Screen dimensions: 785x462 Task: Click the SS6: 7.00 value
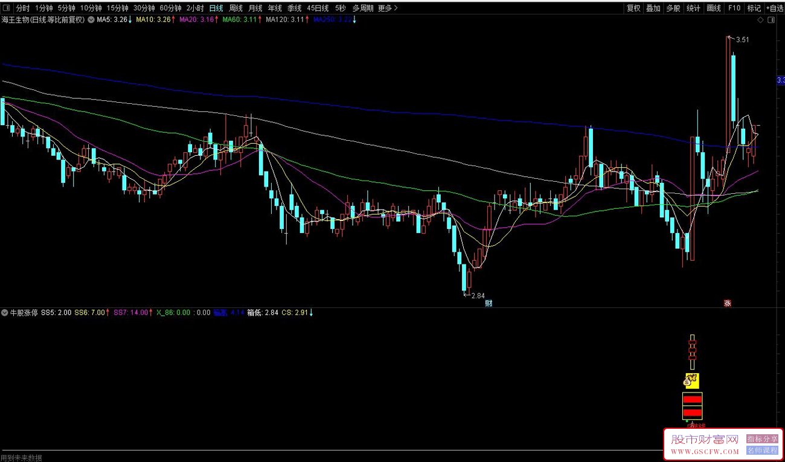[x=89, y=313]
